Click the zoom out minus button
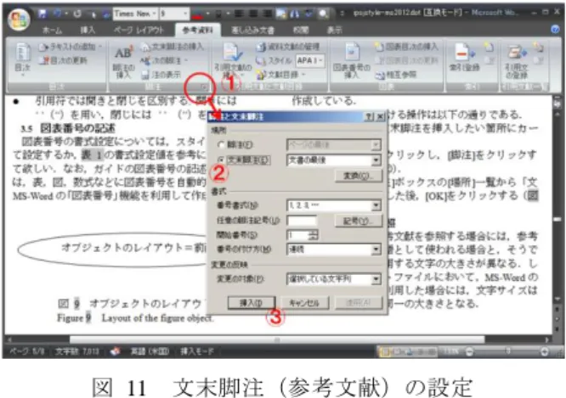Viewport: 566px width, 398px height. click(x=469, y=351)
